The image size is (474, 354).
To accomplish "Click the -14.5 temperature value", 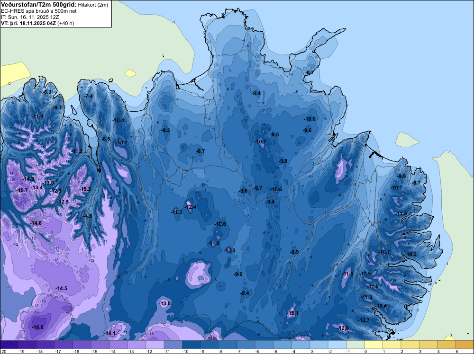I will pyautogui.click(x=61, y=288).
